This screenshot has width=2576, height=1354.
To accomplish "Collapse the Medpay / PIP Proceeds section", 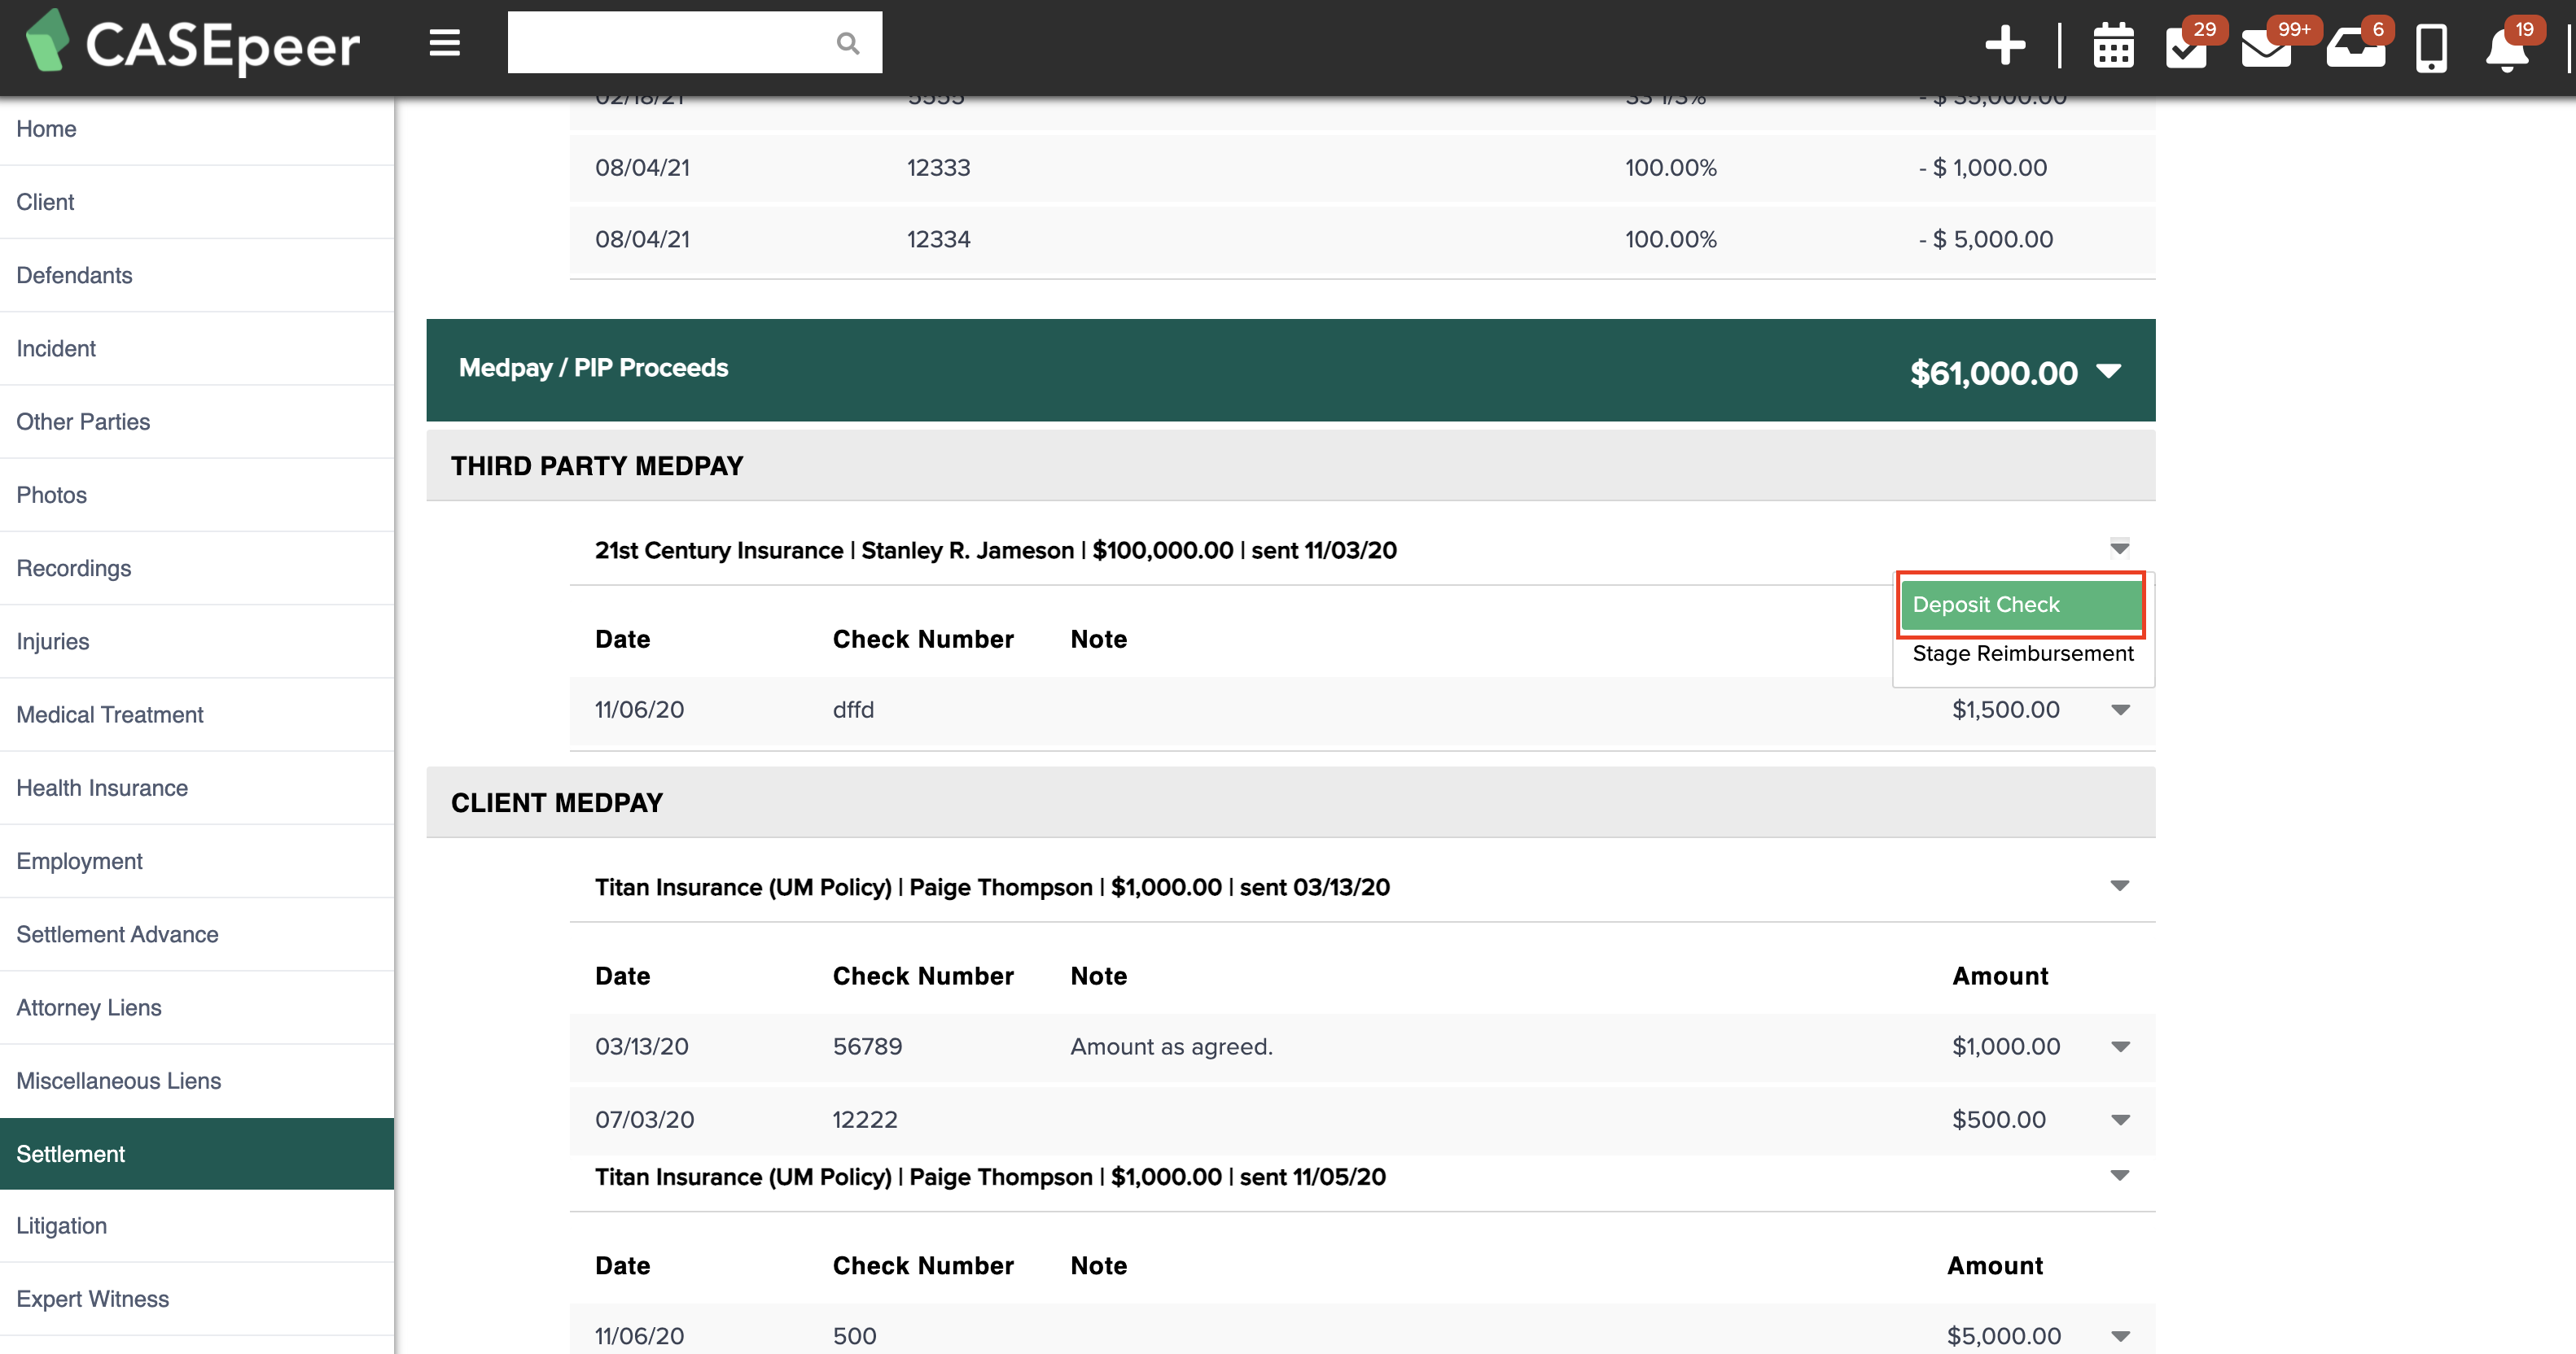I will [x=2110, y=371].
